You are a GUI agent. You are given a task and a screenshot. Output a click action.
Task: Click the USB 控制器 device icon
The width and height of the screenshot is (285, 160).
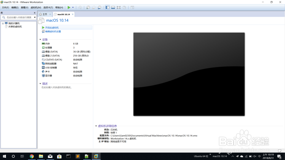(43, 68)
